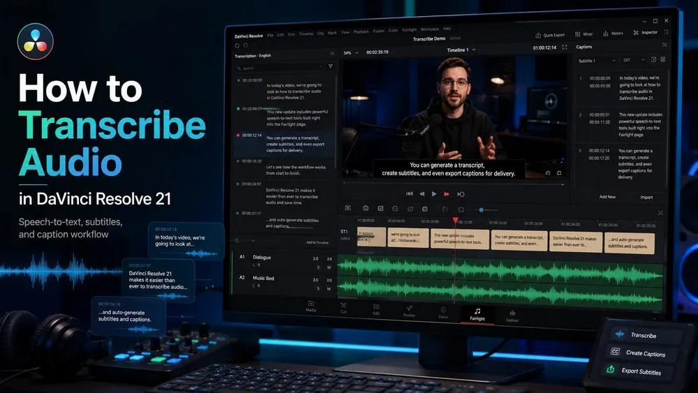698x393 pixels.
Task: Open the Workspace menu
Action: (x=429, y=29)
